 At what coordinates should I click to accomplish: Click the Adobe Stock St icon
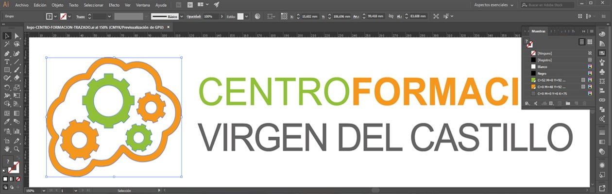[x=189, y=4]
